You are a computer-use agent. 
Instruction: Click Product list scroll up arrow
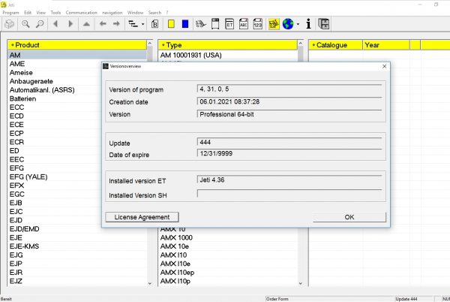pos(150,44)
